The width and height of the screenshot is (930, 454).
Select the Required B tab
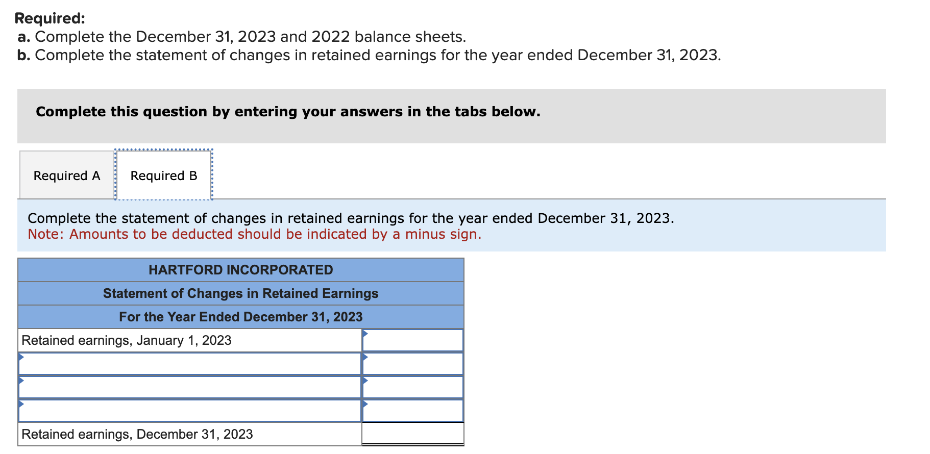(163, 175)
